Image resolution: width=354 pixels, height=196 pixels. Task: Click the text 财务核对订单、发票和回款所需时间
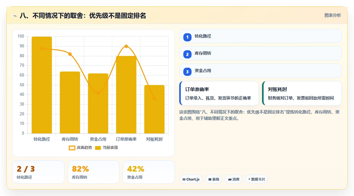301,98
